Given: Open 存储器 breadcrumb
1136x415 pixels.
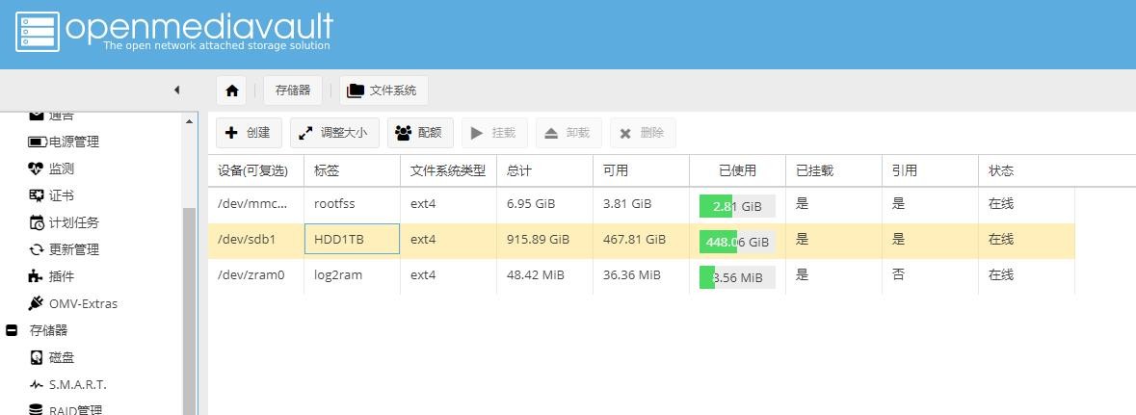Looking at the screenshot, I should (x=293, y=91).
